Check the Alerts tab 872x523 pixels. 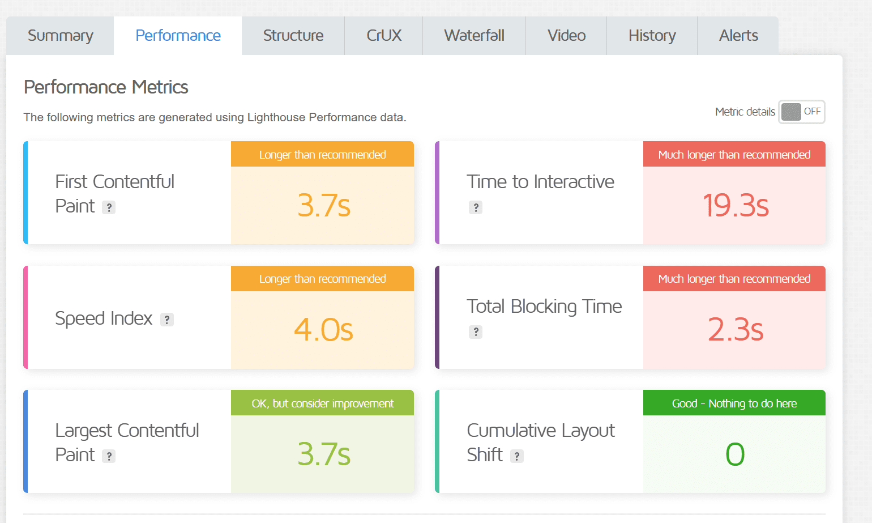tap(738, 35)
